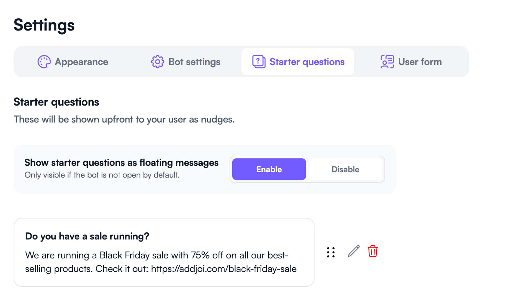Open the black-friday-sale link
The width and height of the screenshot is (517, 292).
(x=224, y=269)
